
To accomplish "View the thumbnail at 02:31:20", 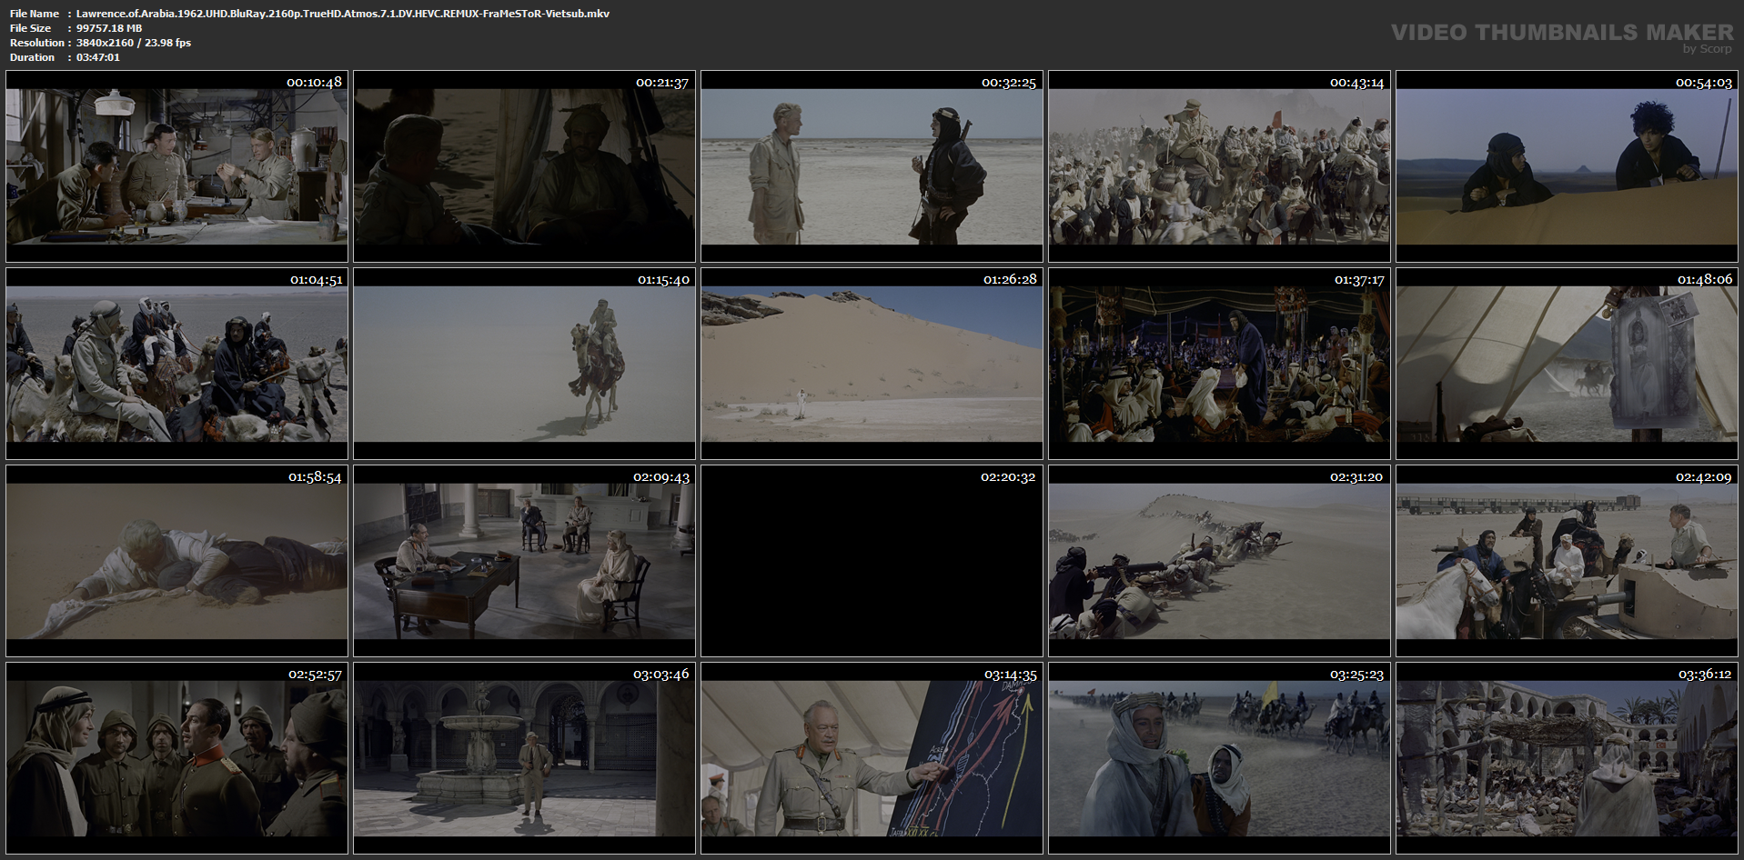I will [1219, 561].
